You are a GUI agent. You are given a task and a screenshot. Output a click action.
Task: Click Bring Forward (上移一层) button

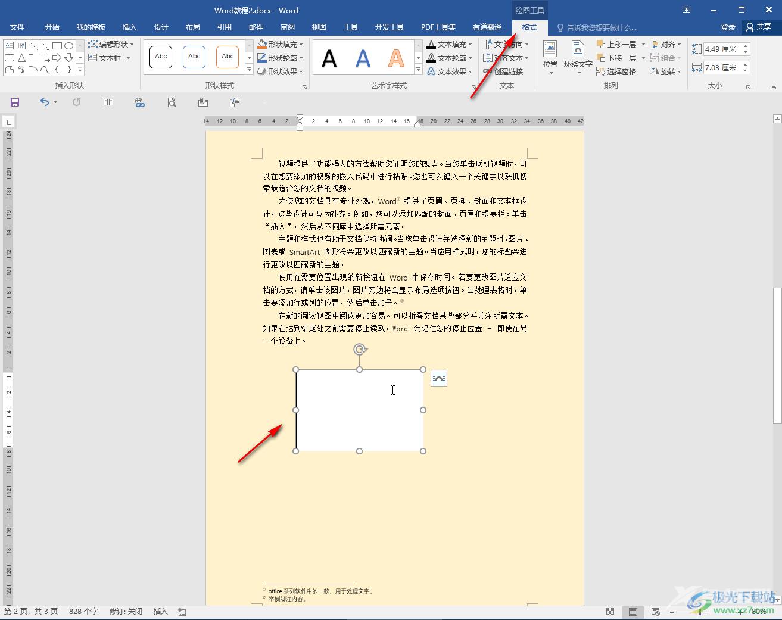point(616,44)
